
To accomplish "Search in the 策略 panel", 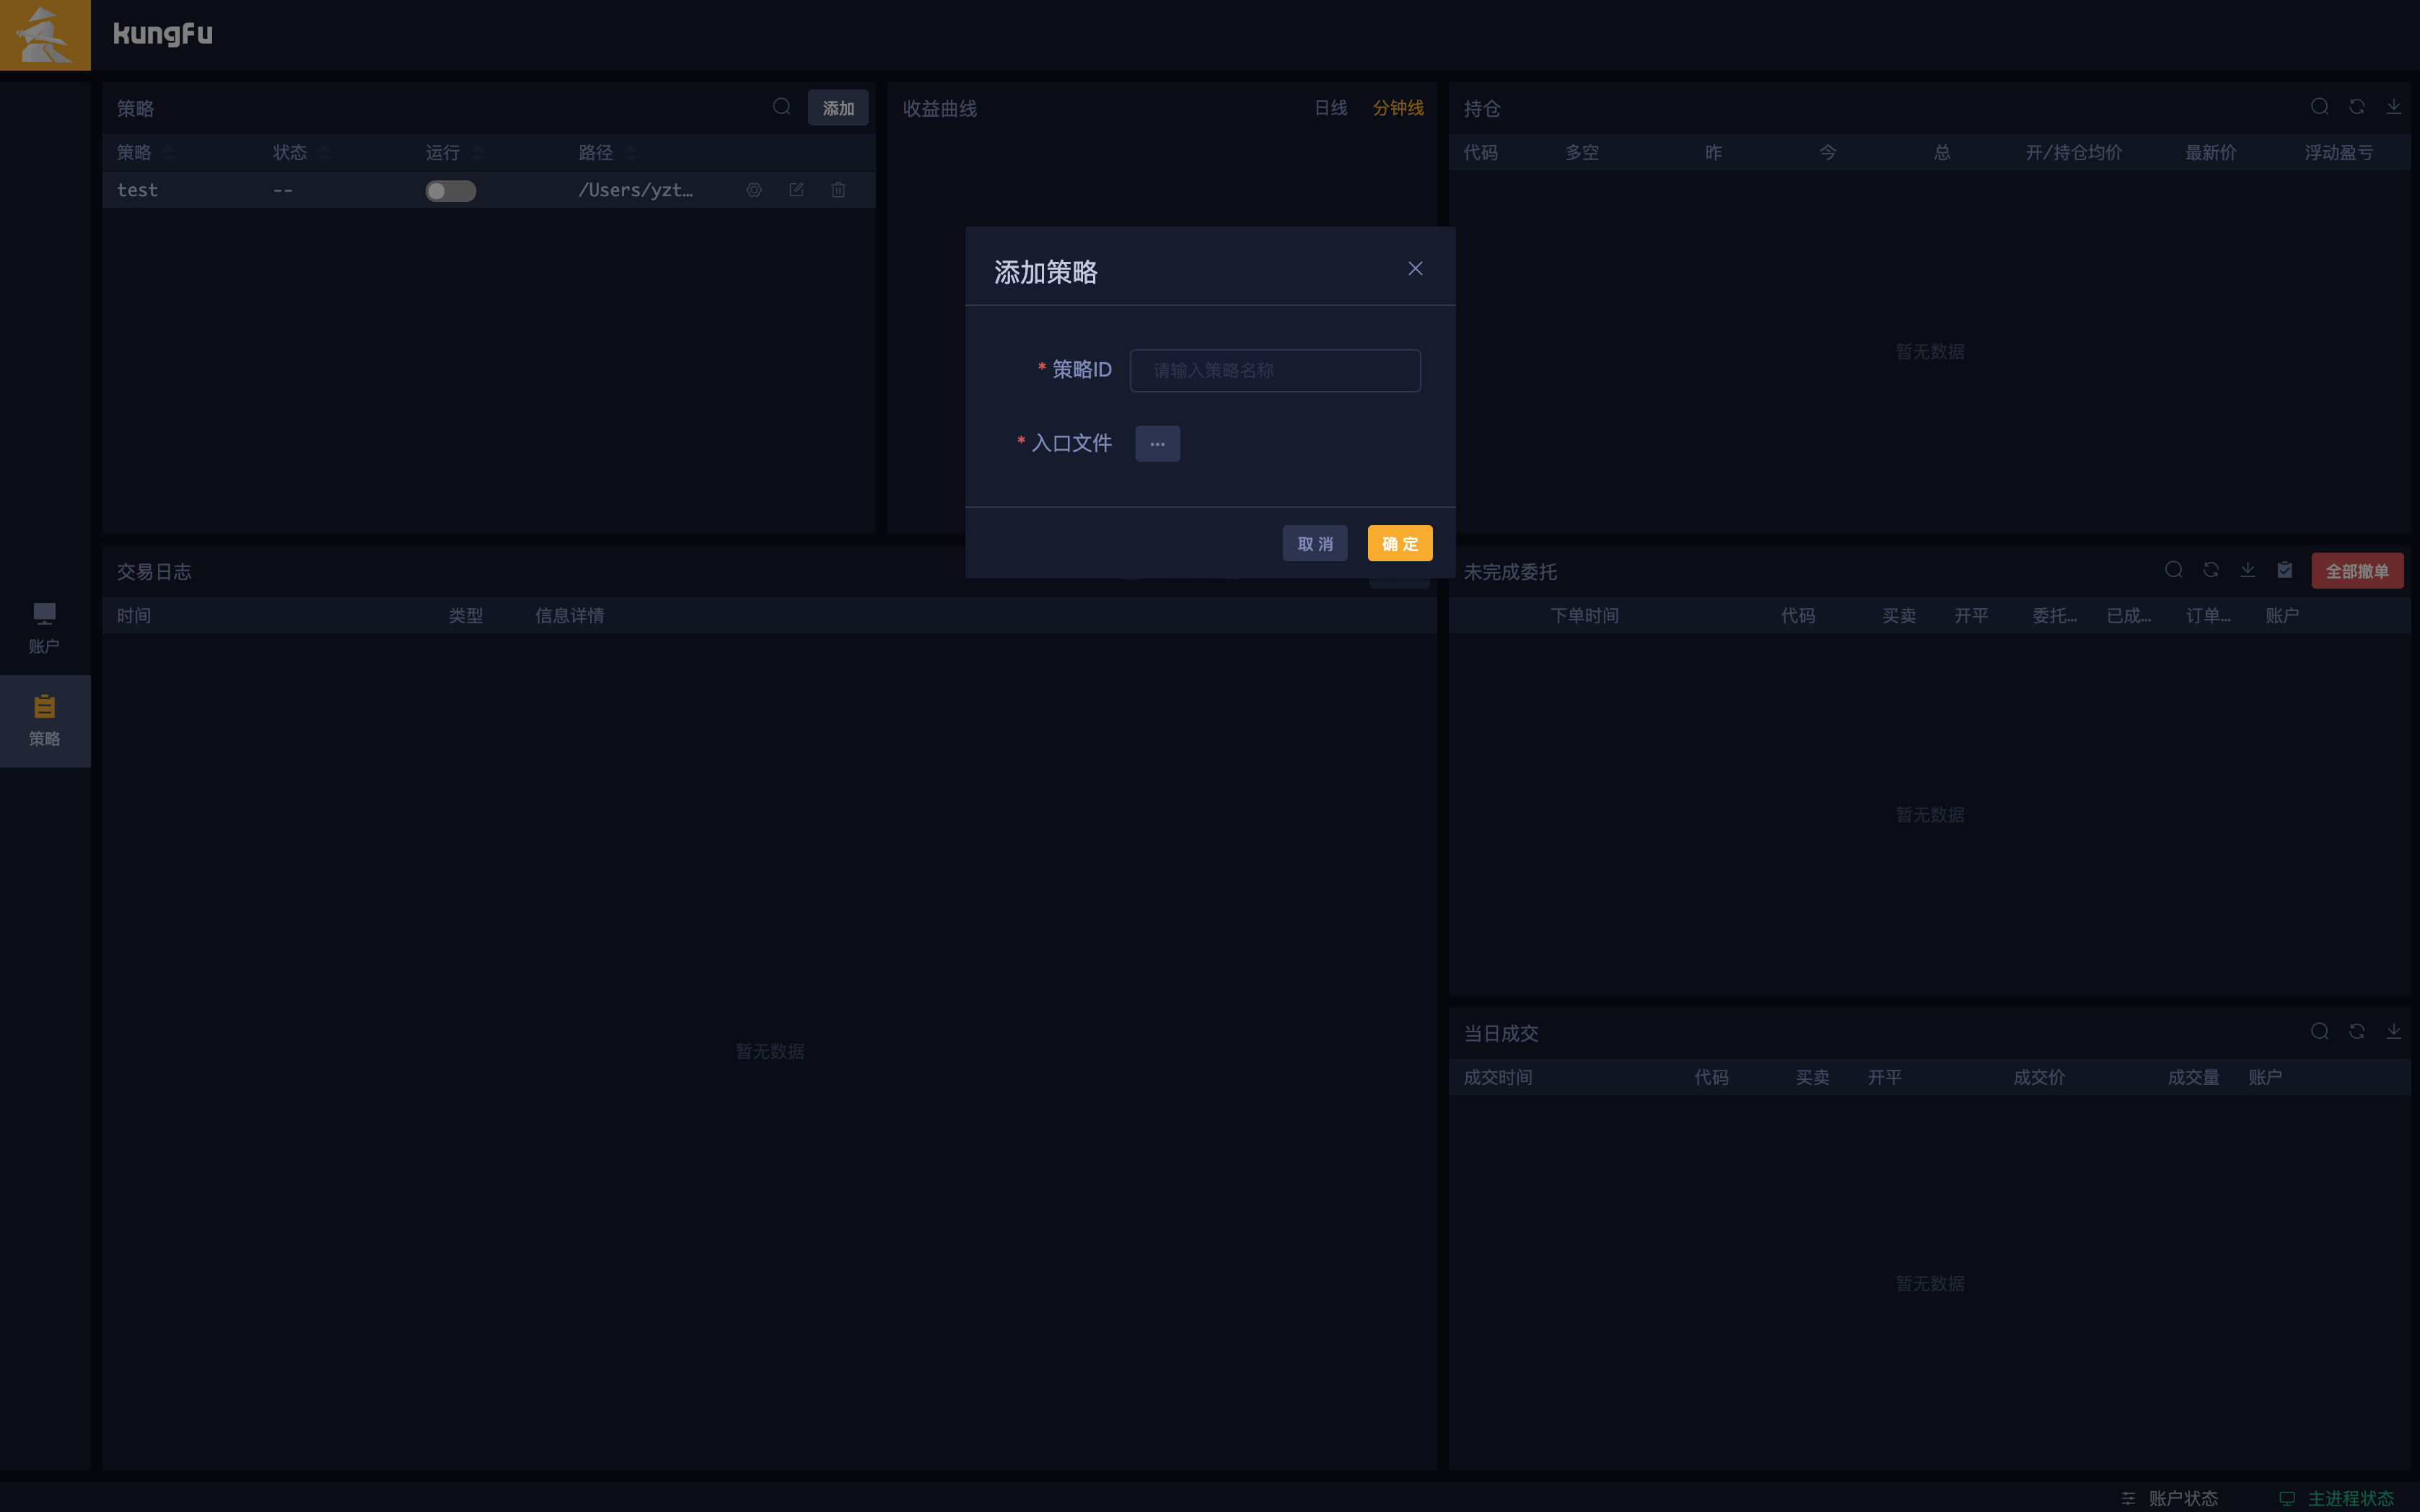I will (x=782, y=107).
